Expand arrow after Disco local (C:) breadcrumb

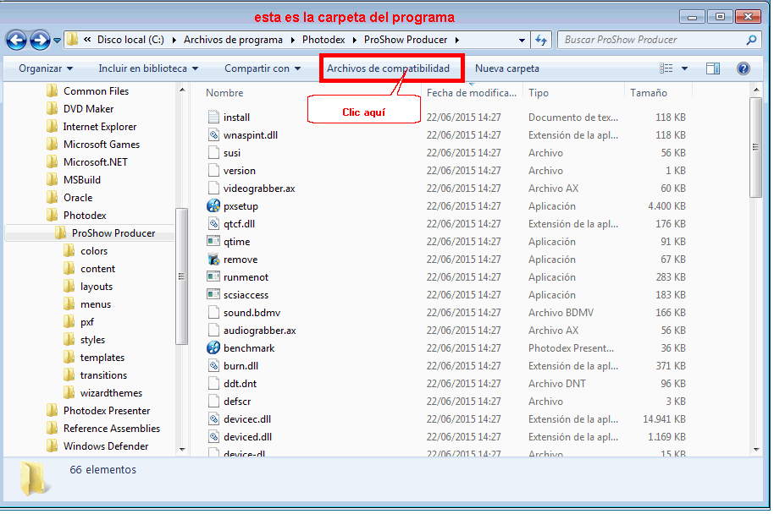pos(174,40)
